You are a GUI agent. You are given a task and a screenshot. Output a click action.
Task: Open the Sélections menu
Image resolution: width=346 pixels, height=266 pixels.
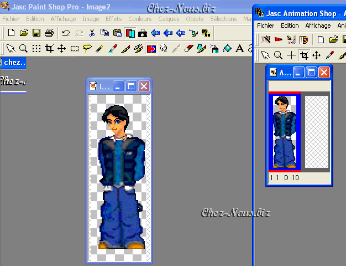point(223,19)
